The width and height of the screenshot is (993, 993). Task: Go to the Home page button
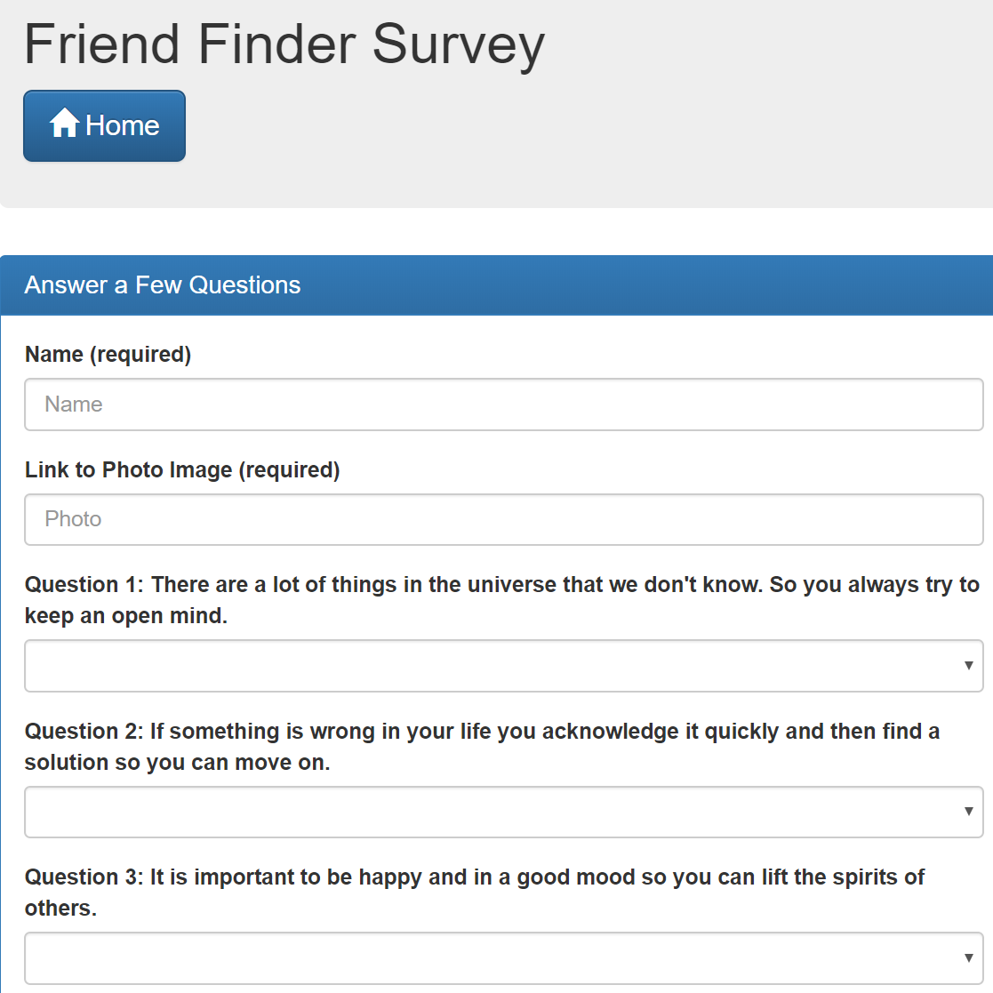click(104, 126)
